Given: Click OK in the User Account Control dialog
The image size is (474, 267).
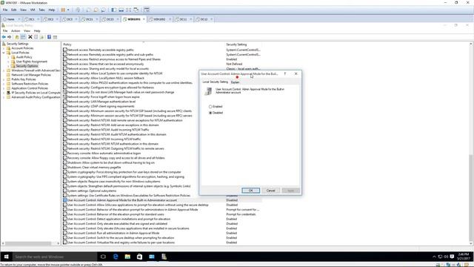Looking at the screenshot, I should tap(250, 191).
